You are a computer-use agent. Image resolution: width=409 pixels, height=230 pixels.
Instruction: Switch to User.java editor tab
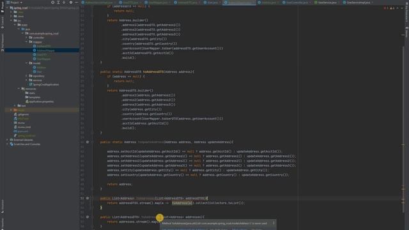[x=212, y=3]
